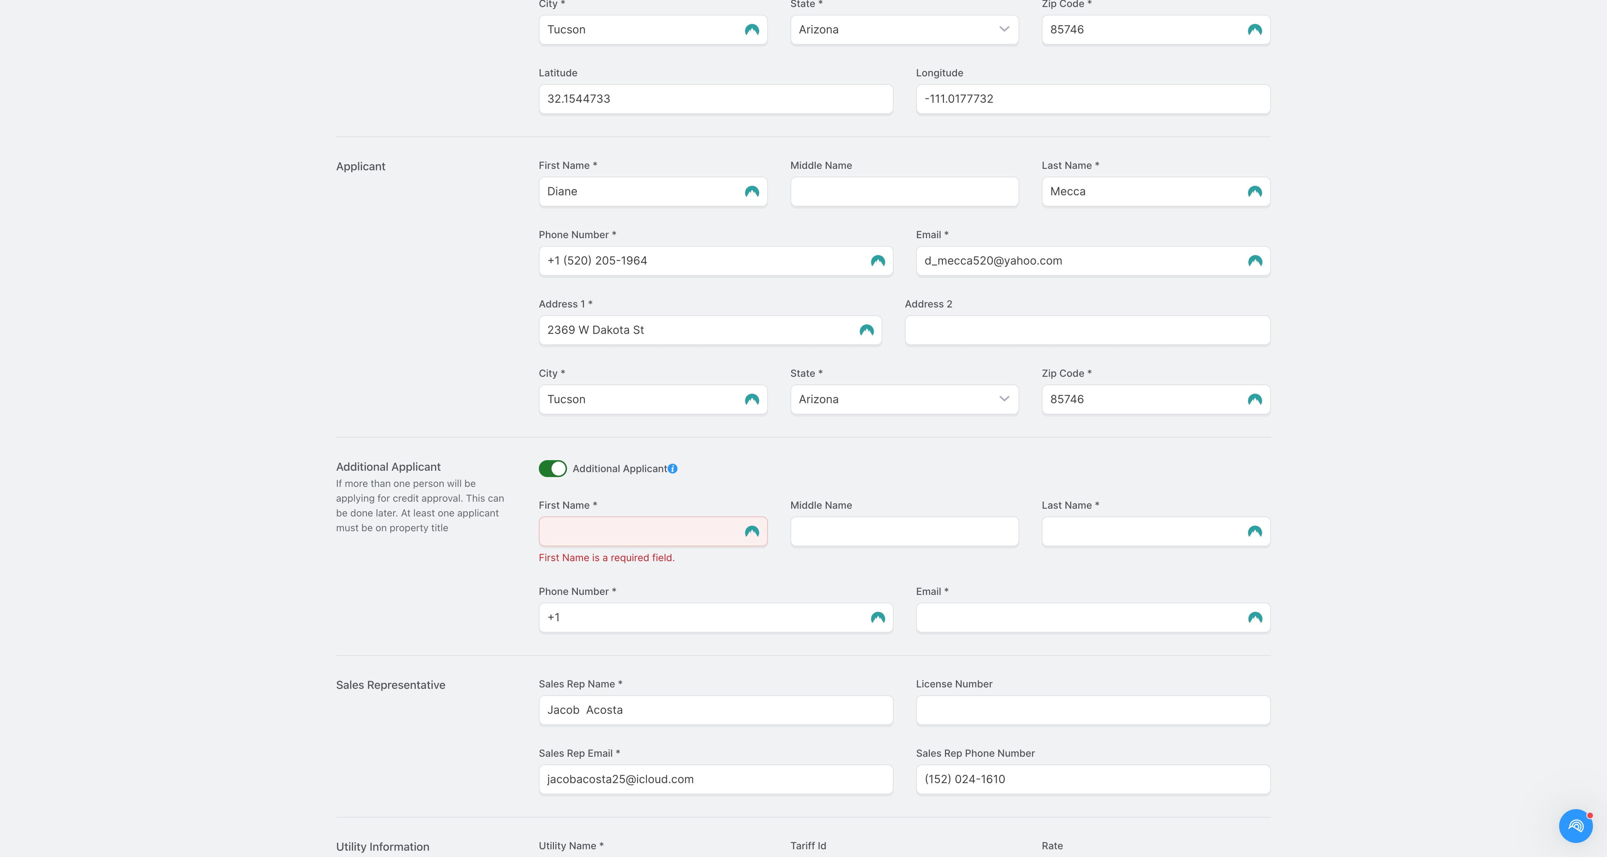Click the Latitude input field

point(716,99)
